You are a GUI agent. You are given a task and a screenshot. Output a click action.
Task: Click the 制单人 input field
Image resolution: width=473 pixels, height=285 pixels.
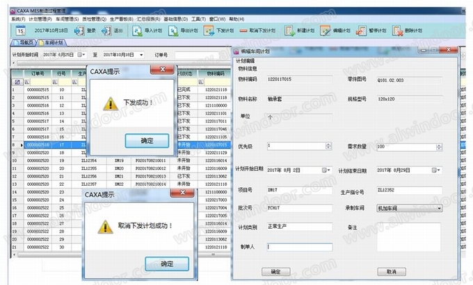coord(300,246)
